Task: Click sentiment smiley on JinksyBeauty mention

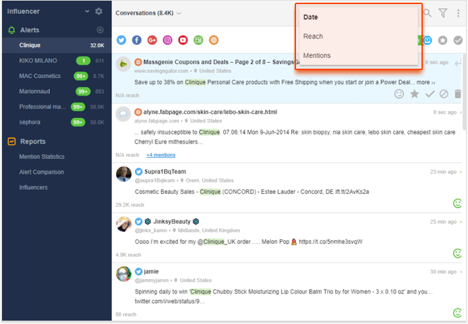Action: click(457, 253)
